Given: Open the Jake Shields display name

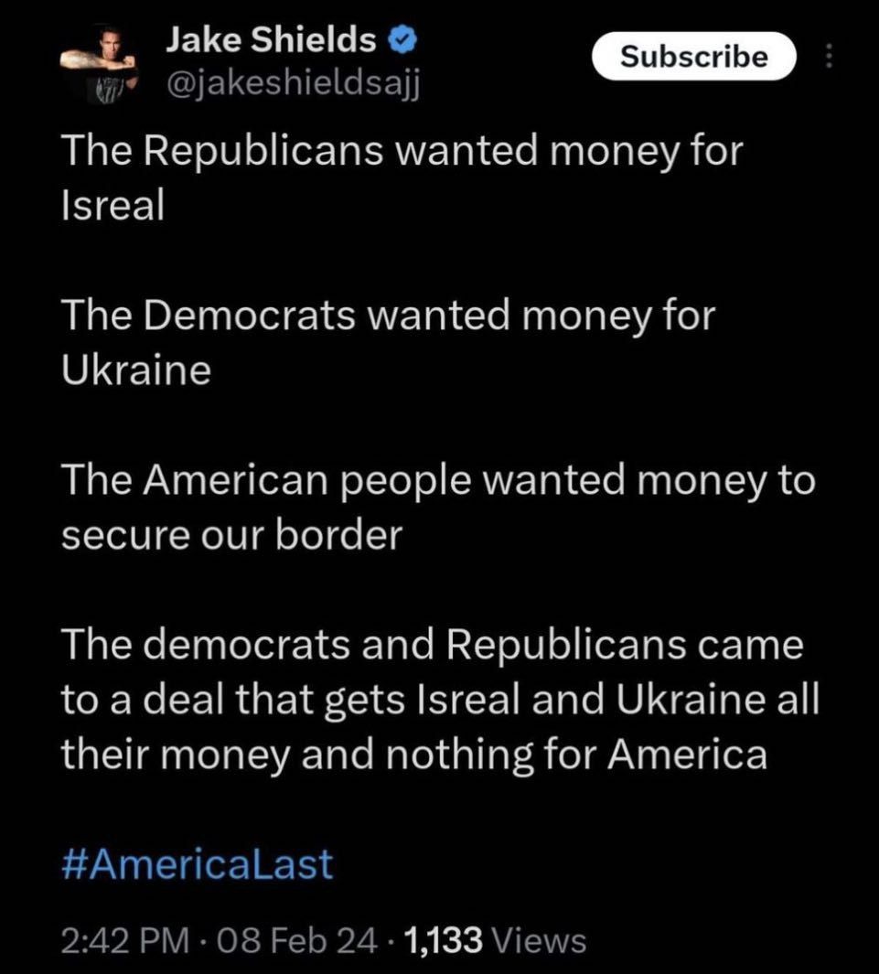Looking at the screenshot, I should (x=271, y=39).
